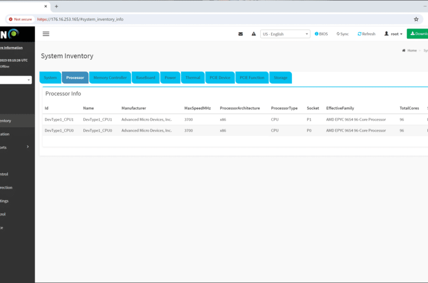Select the Processor tab
The image size is (428, 283).
[x=75, y=77]
